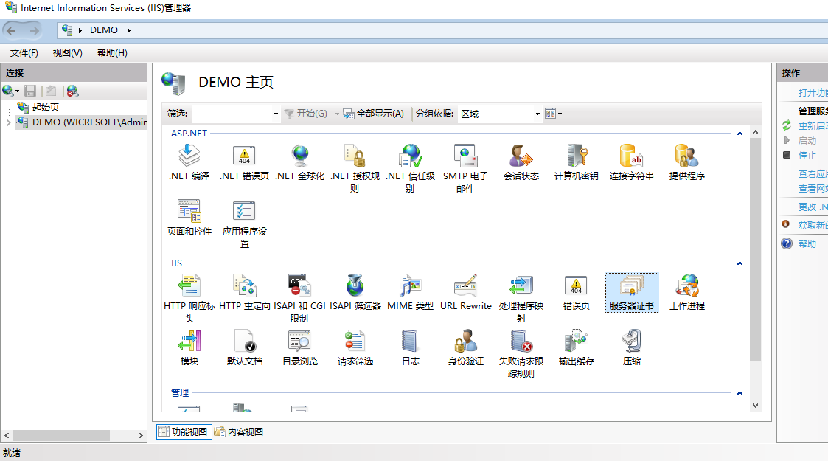The image size is (828, 461).
Task: Open 页面和控件 feature
Action: (189, 218)
